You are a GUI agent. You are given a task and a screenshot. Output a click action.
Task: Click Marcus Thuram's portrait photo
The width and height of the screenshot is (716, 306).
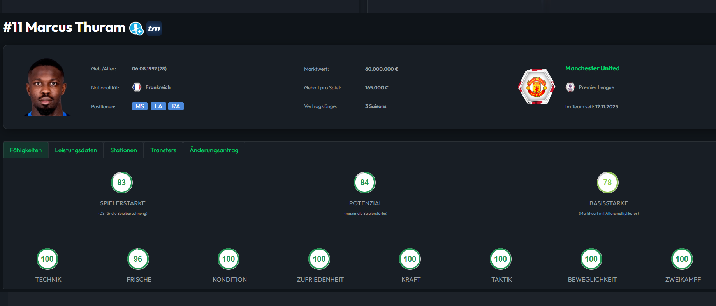tap(47, 87)
